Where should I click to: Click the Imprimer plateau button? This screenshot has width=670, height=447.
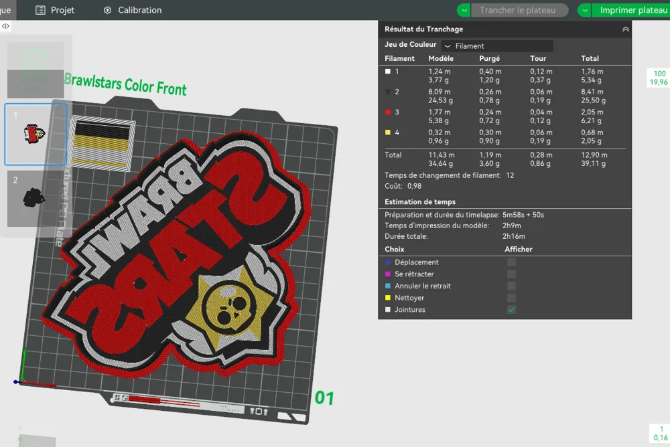tap(631, 10)
